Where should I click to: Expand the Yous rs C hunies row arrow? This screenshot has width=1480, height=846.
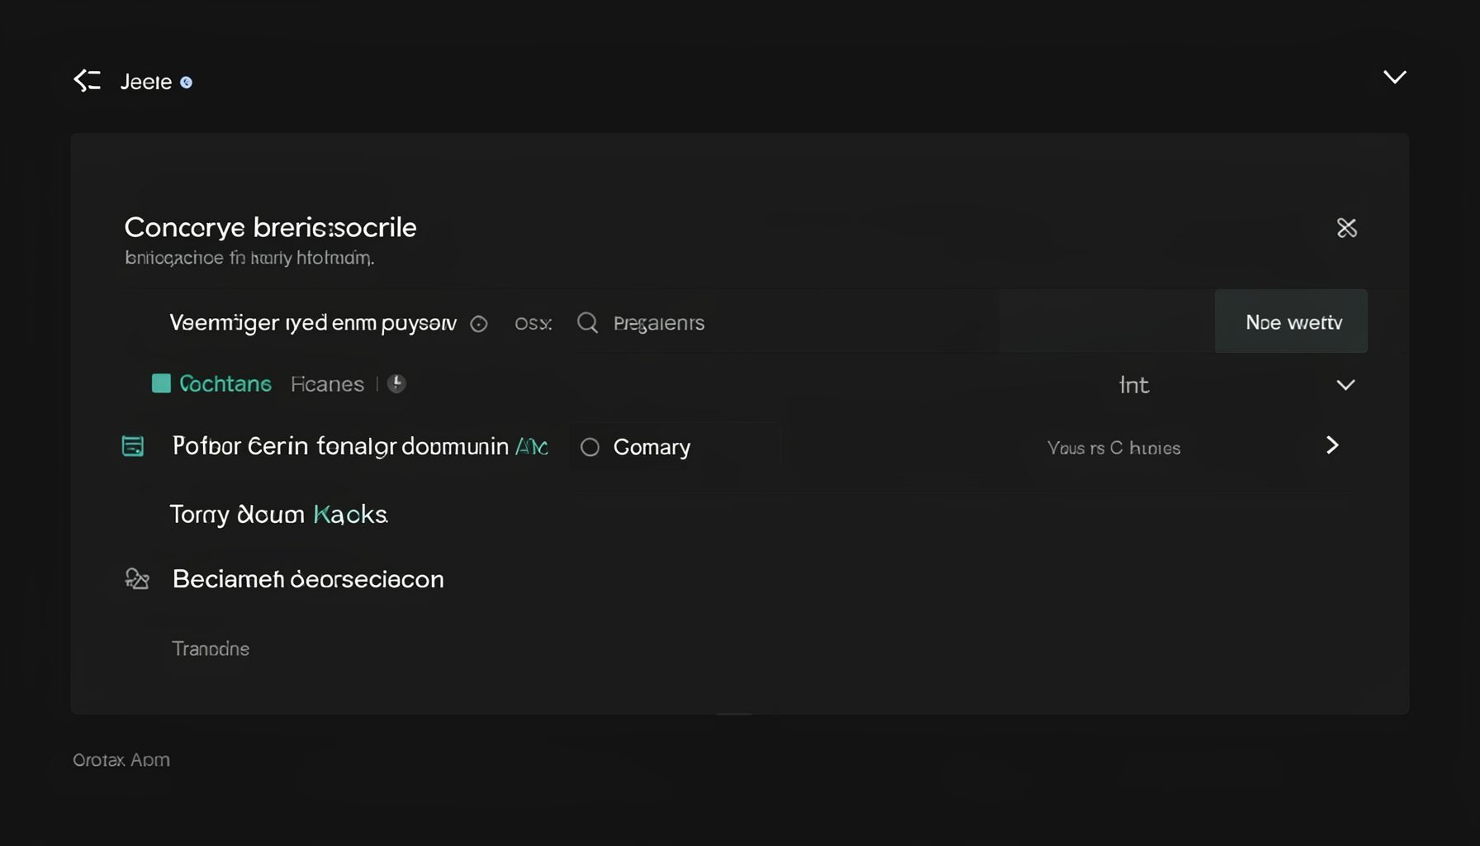1331,445
